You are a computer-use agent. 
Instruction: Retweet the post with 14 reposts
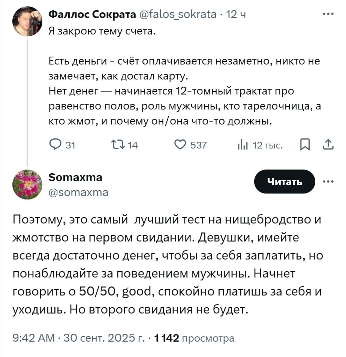116,145
